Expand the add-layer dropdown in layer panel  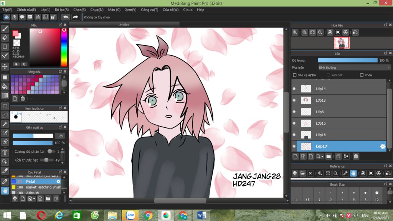[x=322, y=157]
